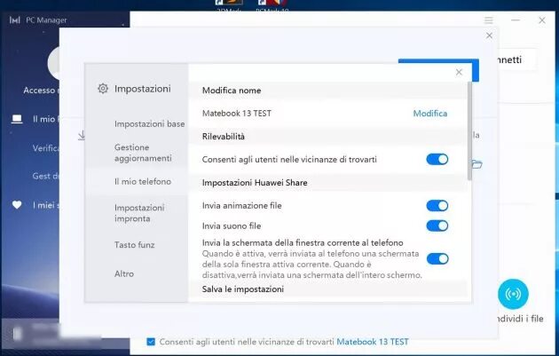Toggle Consenti agli utenti nelle vicinanze switch
The height and width of the screenshot is (356, 559).
click(x=437, y=159)
